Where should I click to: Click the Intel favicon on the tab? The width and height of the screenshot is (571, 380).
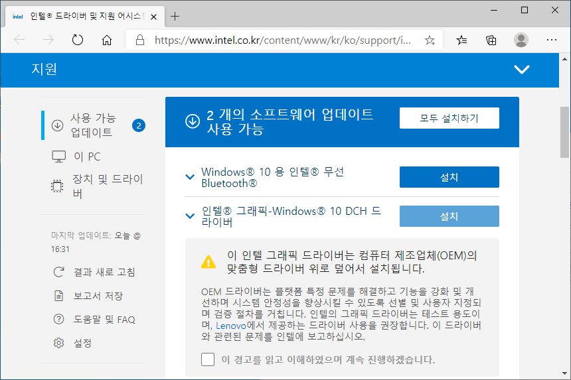coord(17,17)
